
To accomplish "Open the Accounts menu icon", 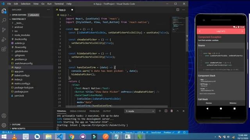I will (x=4, y=116).
